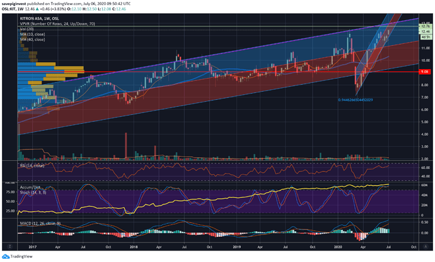The height and width of the screenshot is (262, 435).
Task: Click the 75.00 level on Stoch axis
Action: click(x=10, y=192)
